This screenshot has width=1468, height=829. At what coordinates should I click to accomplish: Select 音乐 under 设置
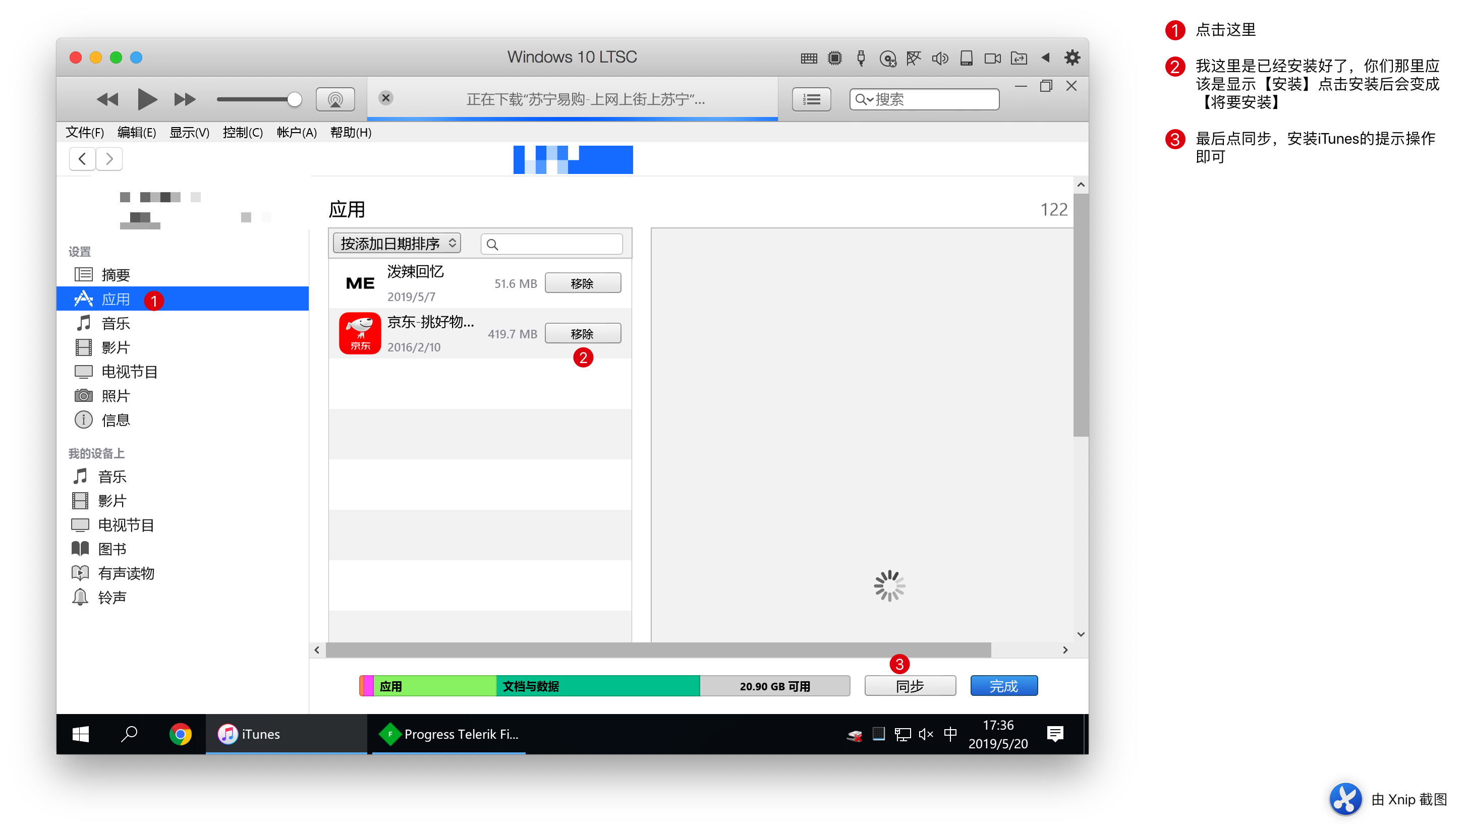pos(182,323)
